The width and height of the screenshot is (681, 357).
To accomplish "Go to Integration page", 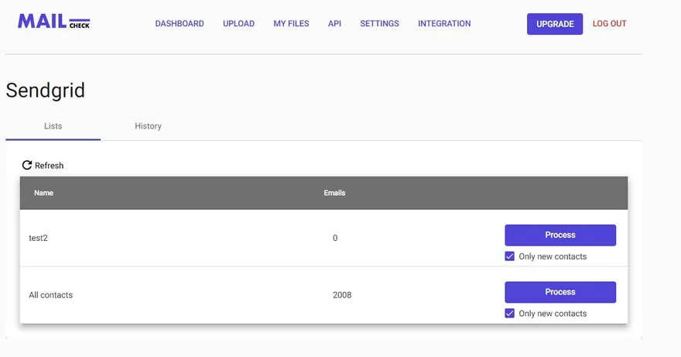I will pos(444,23).
